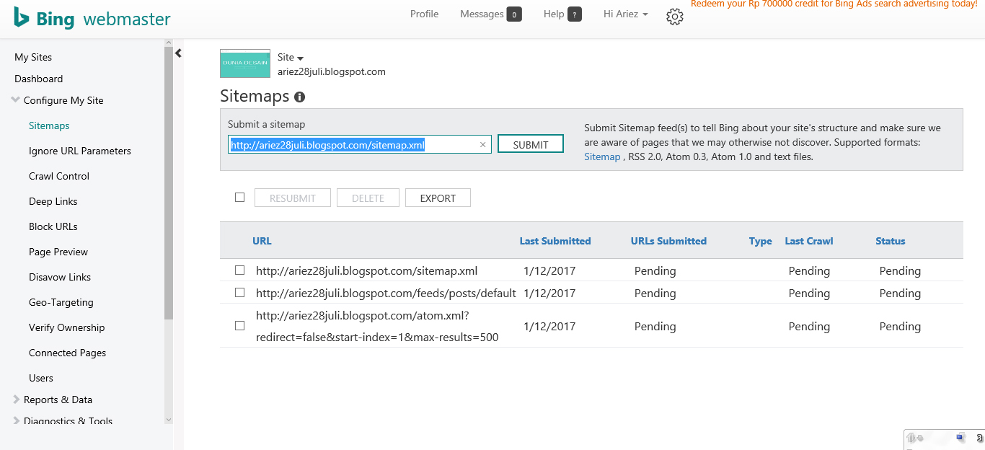Click the Redeem Bing Ads credit link
The image size is (985, 450).
click(834, 4)
